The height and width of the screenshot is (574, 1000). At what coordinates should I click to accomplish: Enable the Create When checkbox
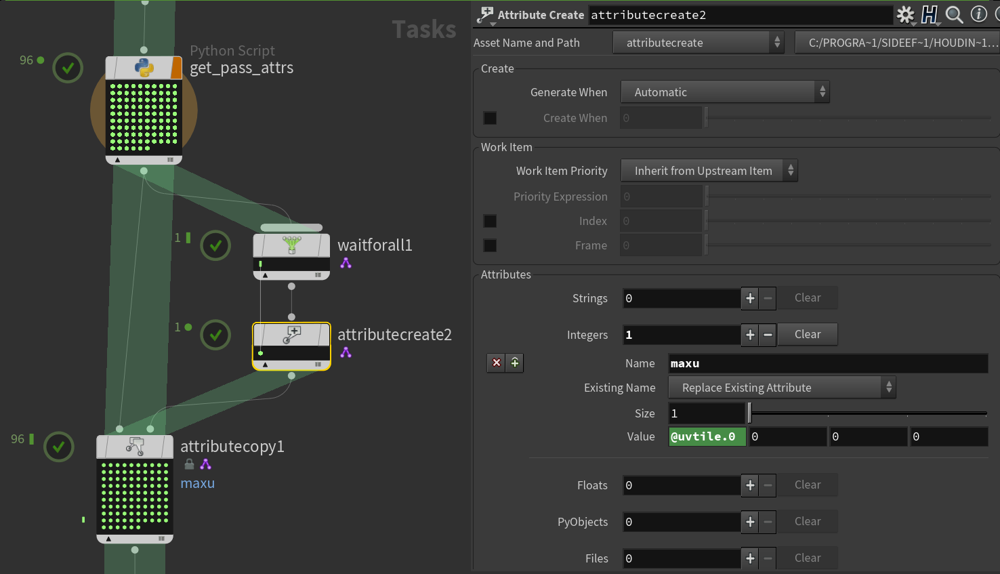coord(490,118)
